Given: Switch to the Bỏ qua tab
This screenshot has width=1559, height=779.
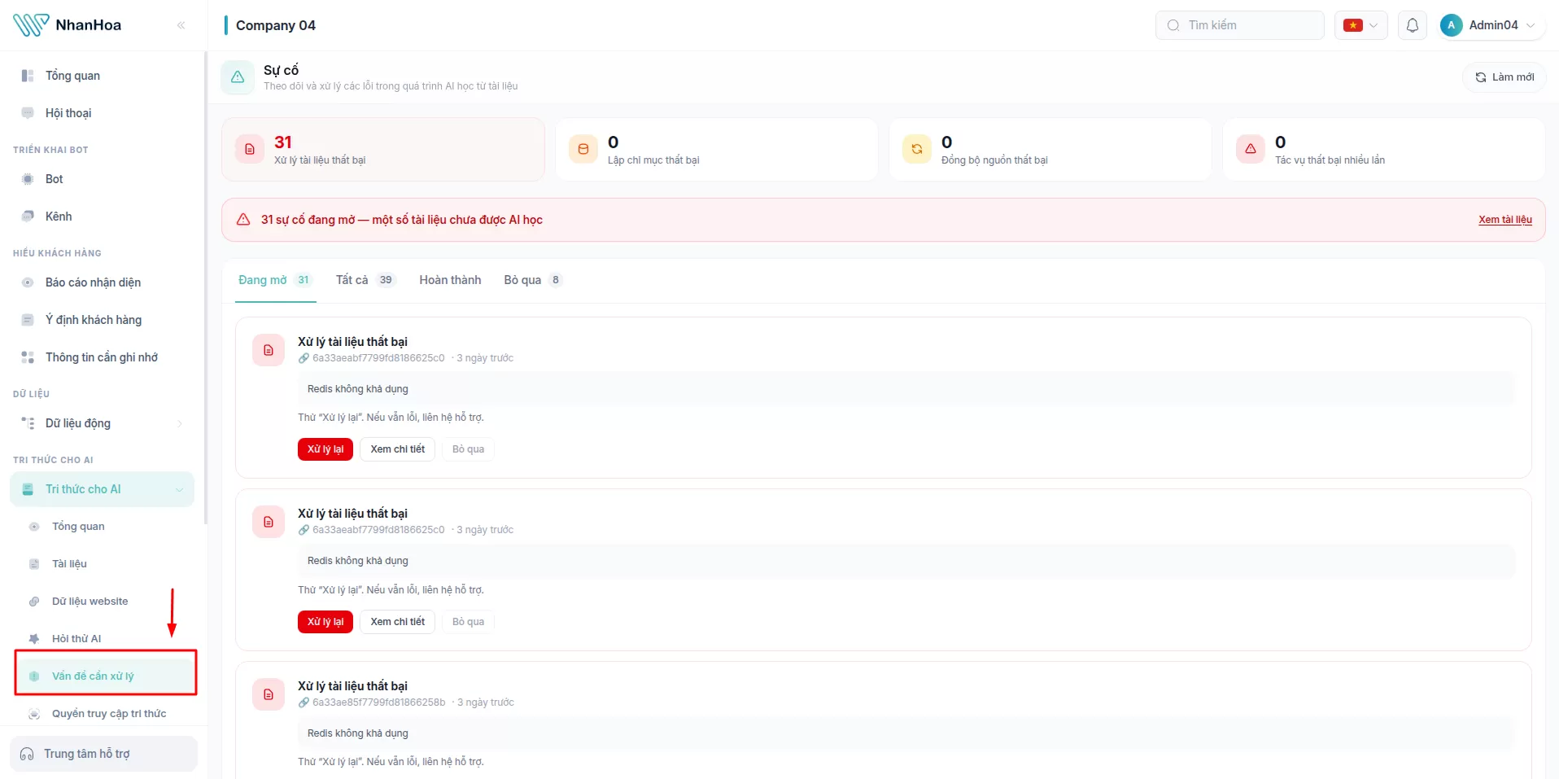Looking at the screenshot, I should click(x=533, y=280).
